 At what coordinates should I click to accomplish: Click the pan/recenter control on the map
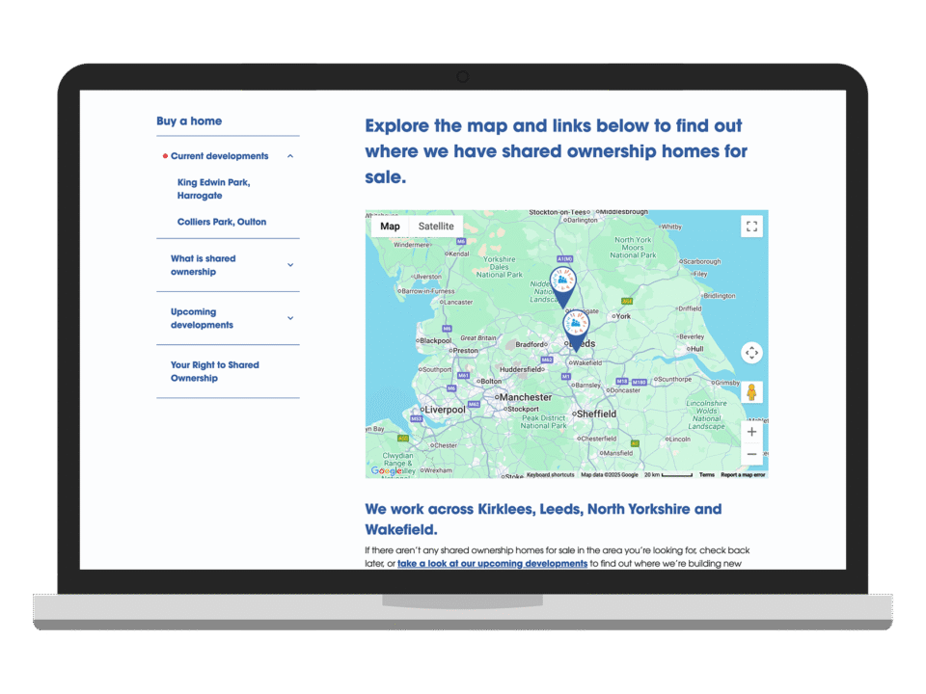[x=752, y=353]
